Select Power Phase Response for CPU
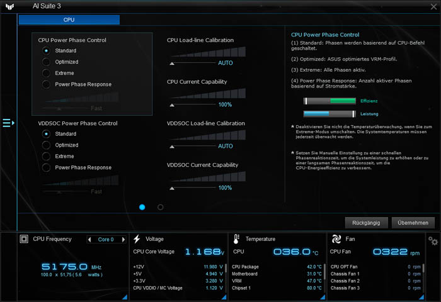Image resolution: width=441 pixels, height=302 pixels. click(46, 84)
